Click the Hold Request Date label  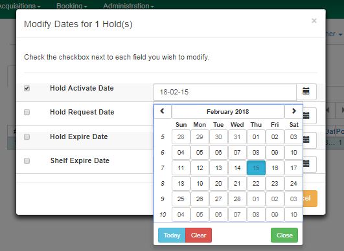click(82, 112)
